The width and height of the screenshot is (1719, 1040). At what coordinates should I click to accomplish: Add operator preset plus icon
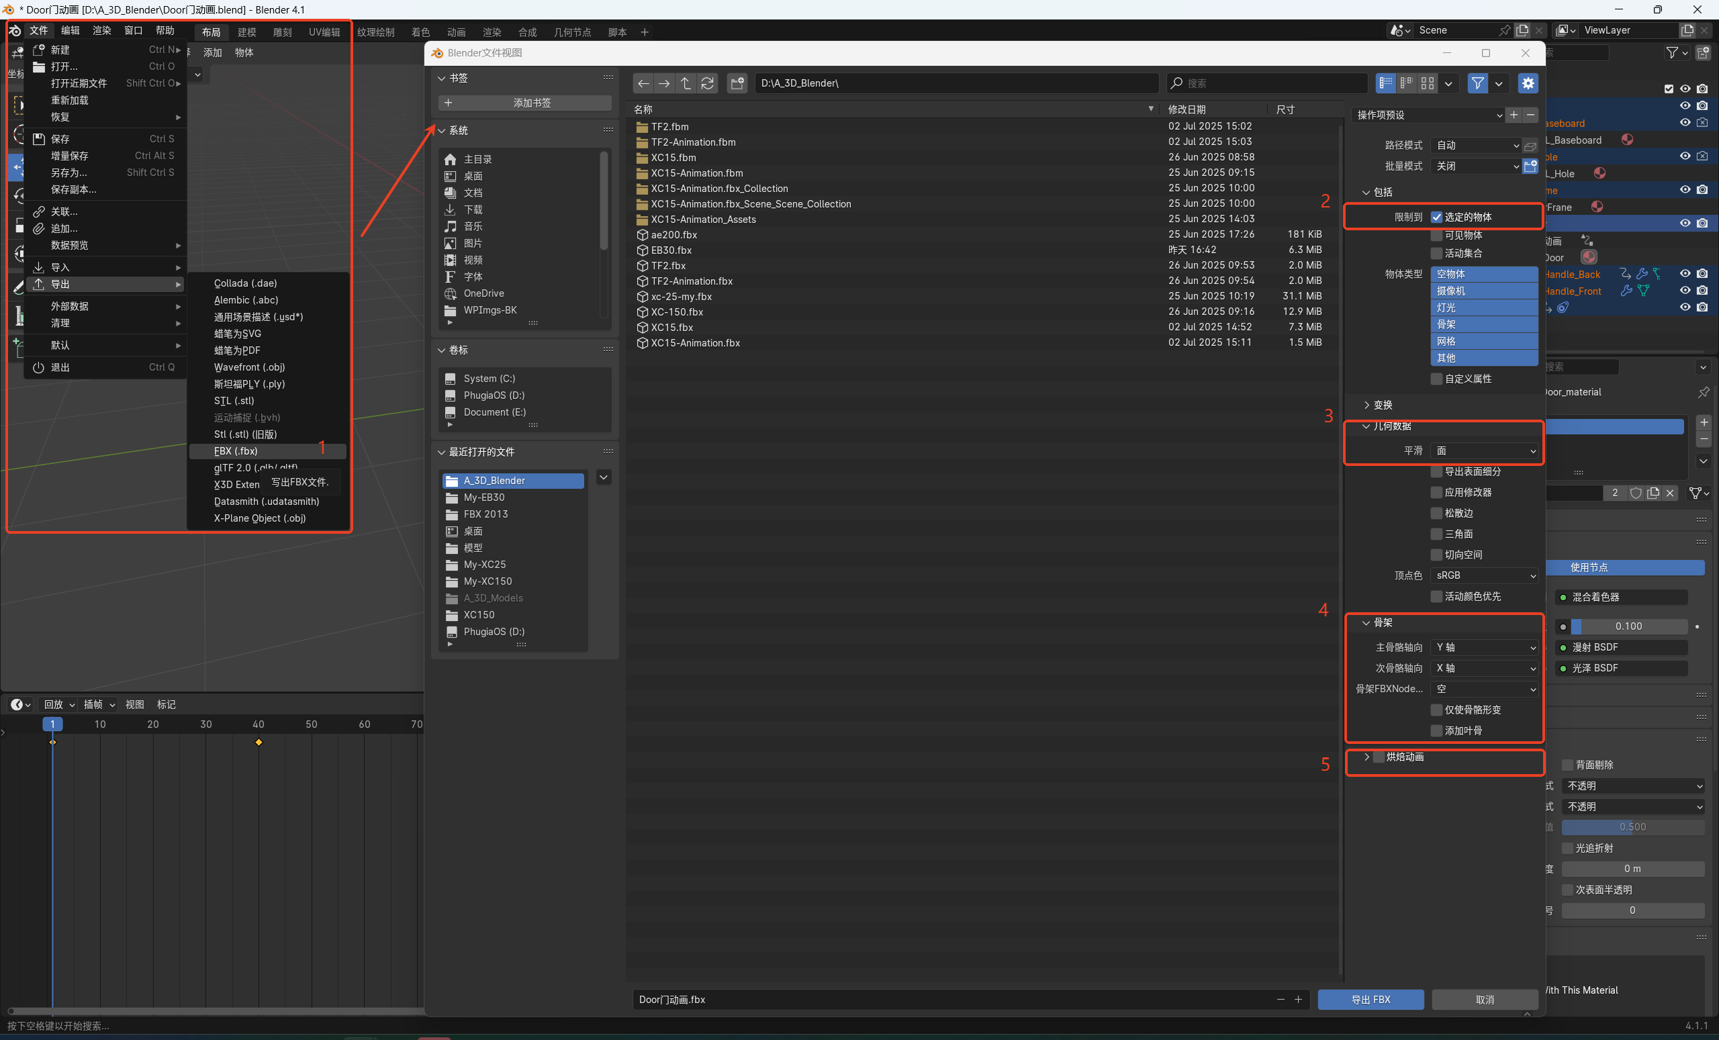tap(1514, 114)
